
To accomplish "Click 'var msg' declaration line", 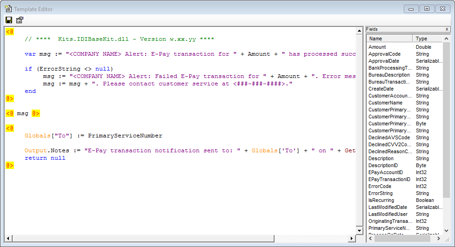I will (x=190, y=54).
